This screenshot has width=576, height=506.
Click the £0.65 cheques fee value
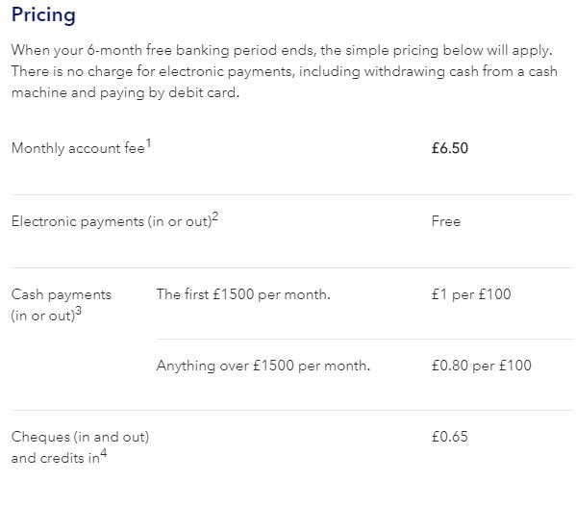(450, 437)
